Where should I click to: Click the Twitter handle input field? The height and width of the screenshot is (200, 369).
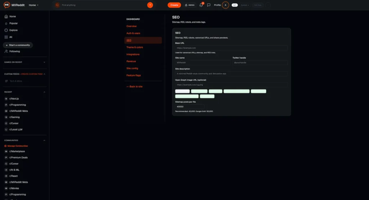[x=260, y=63]
